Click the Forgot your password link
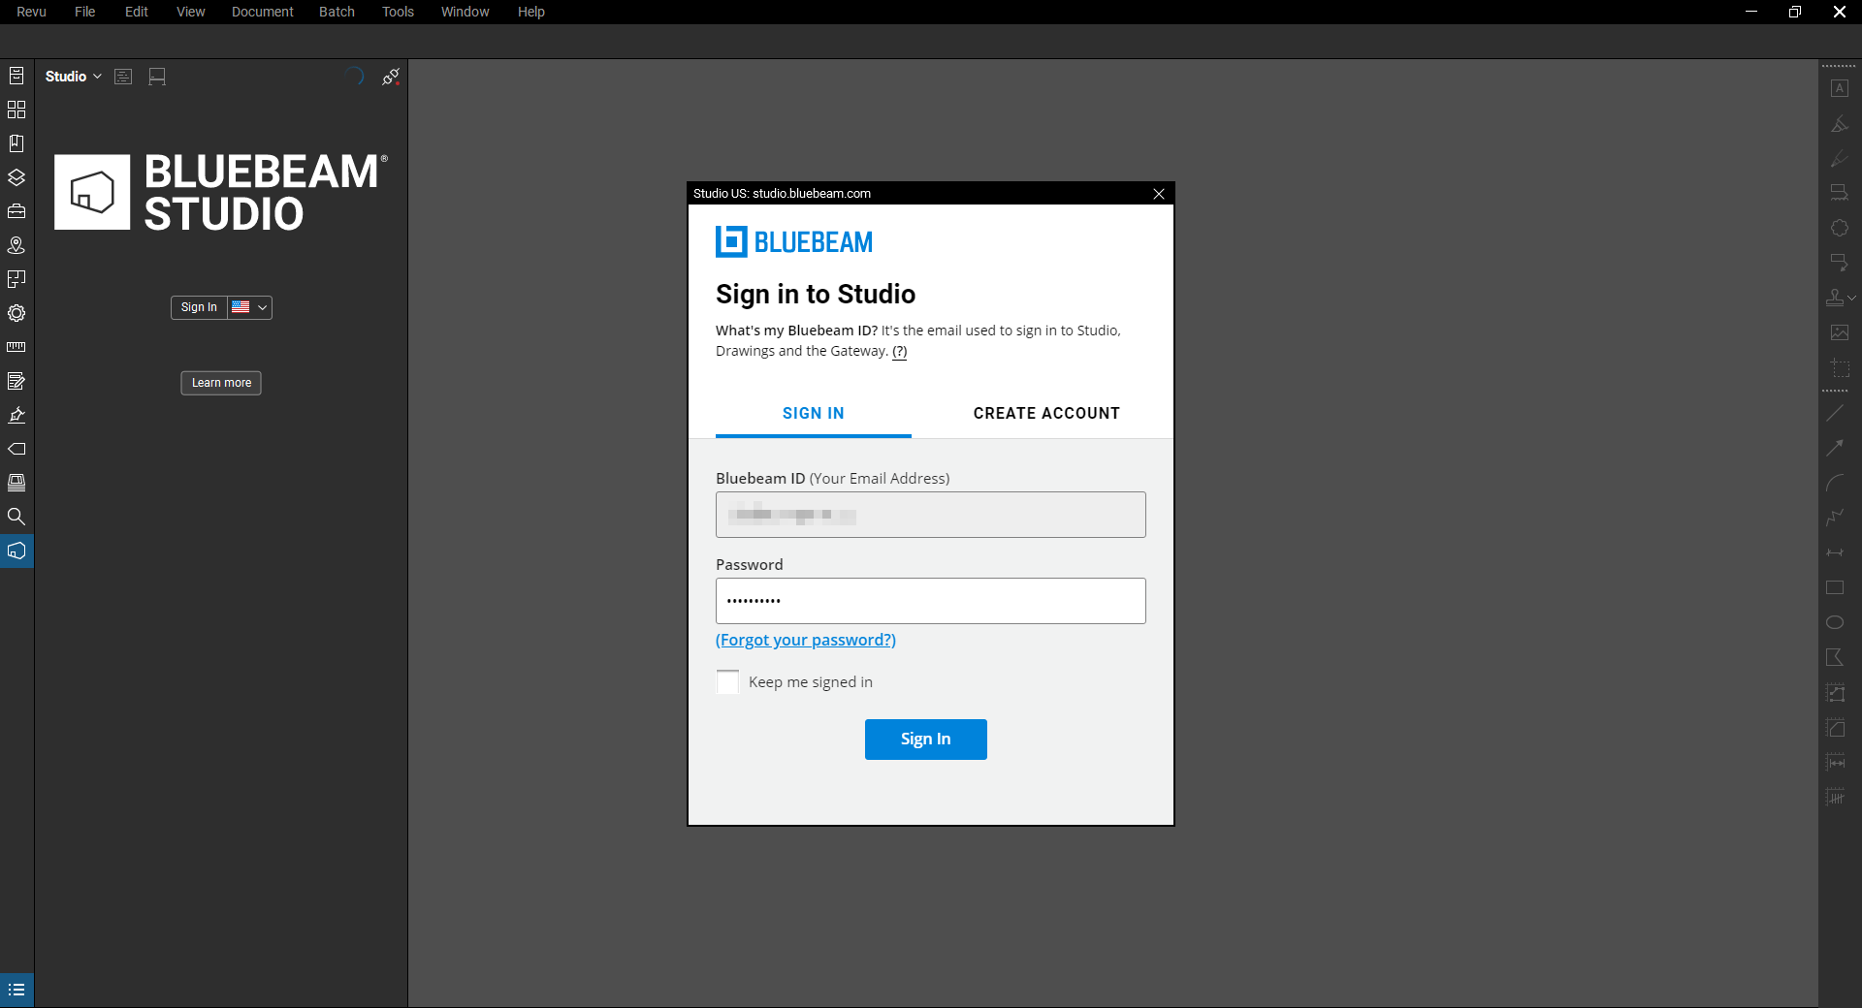1862x1008 pixels. pos(805,640)
